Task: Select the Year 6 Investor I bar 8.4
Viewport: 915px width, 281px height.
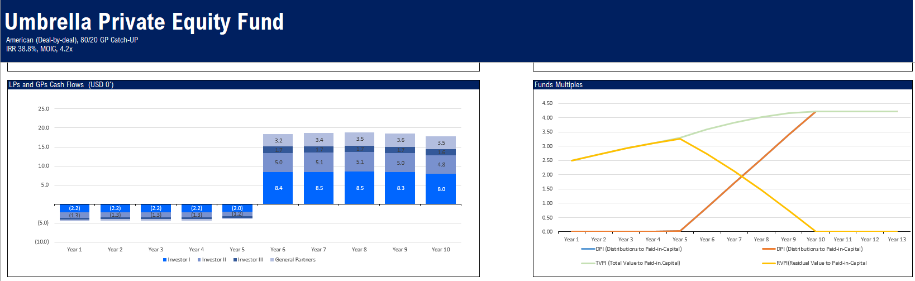Action: [x=278, y=188]
